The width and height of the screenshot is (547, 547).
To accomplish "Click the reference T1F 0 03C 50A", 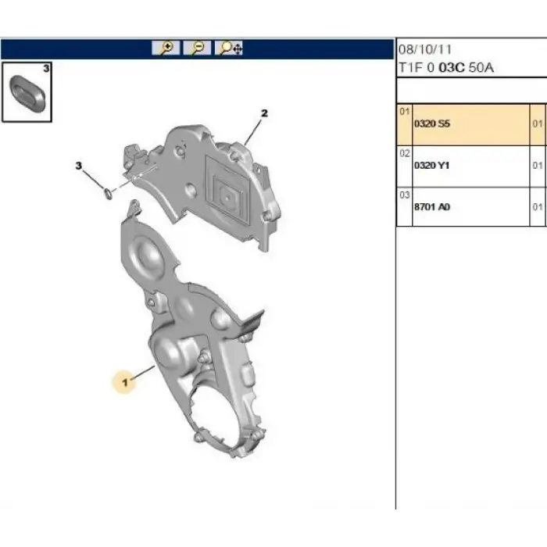I will coord(446,67).
